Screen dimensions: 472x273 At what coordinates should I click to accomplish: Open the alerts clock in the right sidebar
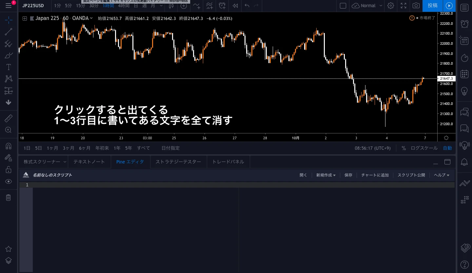click(x=464, y=24)
